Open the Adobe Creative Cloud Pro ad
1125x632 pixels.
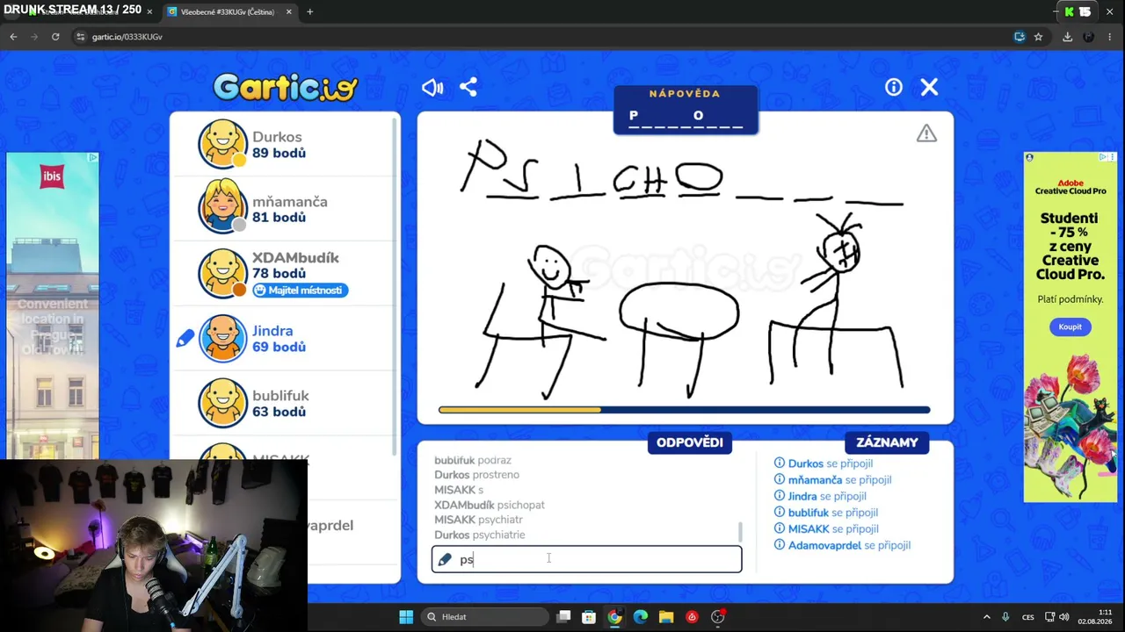click(1070, 327)
